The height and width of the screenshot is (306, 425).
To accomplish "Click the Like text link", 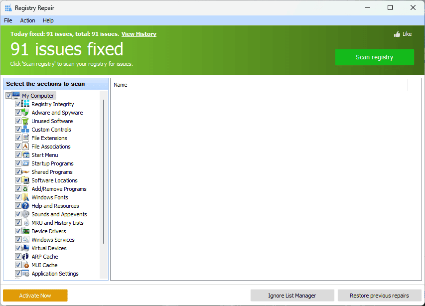I will pos(407,34).
